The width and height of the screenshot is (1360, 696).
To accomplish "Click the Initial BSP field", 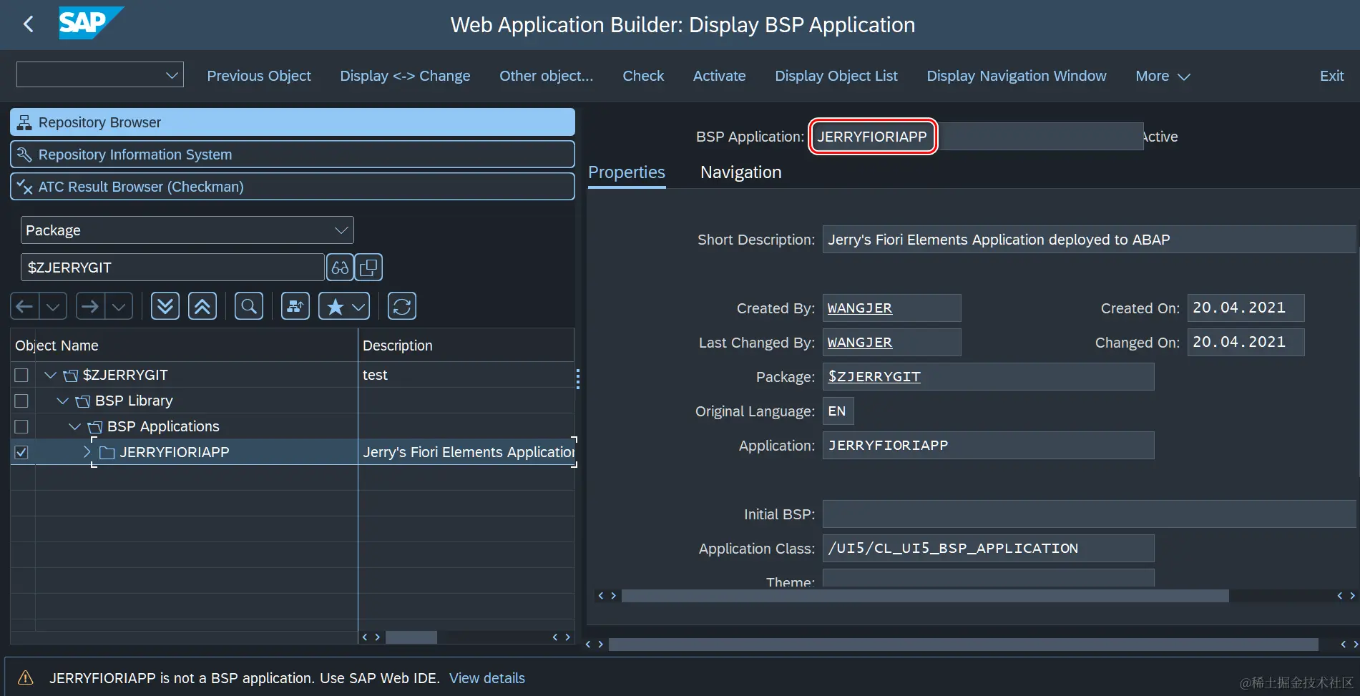I will coord(1089,514).
